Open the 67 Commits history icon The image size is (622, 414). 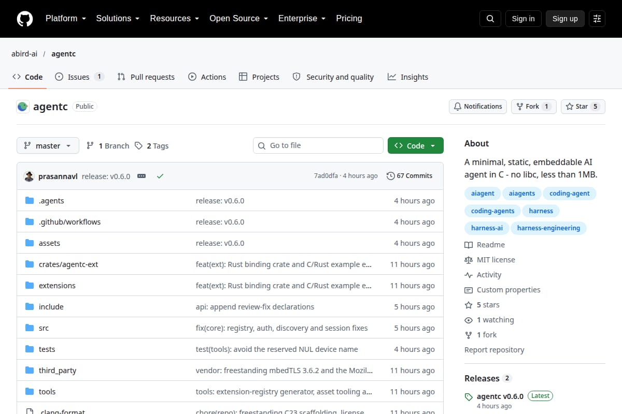pos(391,176)
